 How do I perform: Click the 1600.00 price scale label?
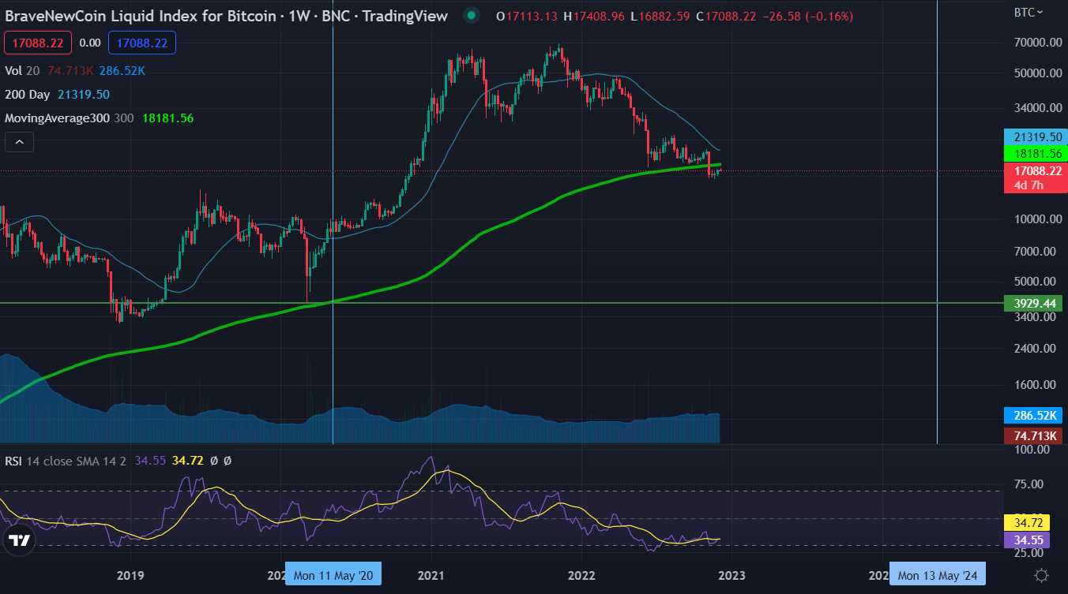tap(1036, 385)
